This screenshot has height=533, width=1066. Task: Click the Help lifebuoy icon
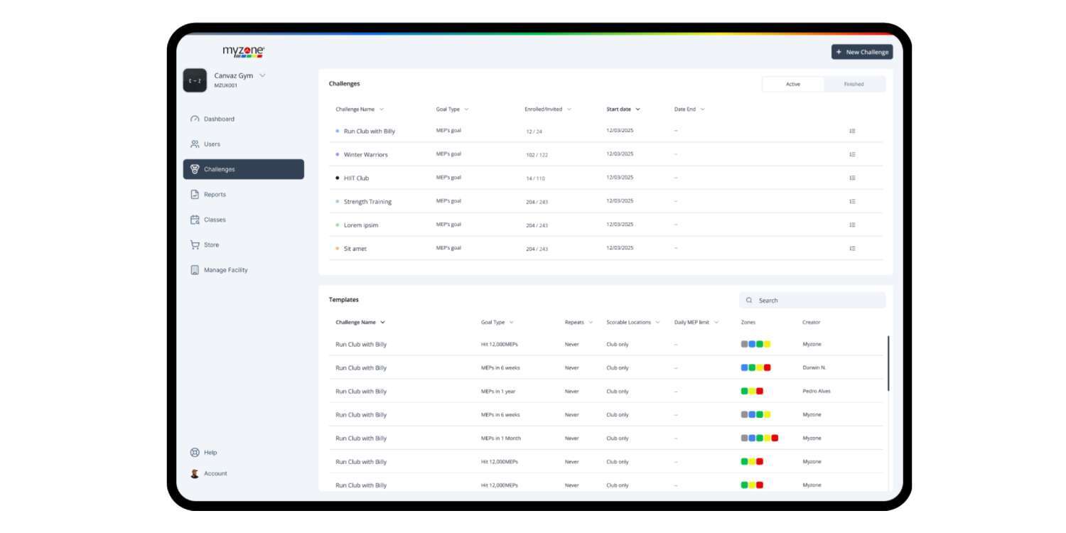(195, 453)
